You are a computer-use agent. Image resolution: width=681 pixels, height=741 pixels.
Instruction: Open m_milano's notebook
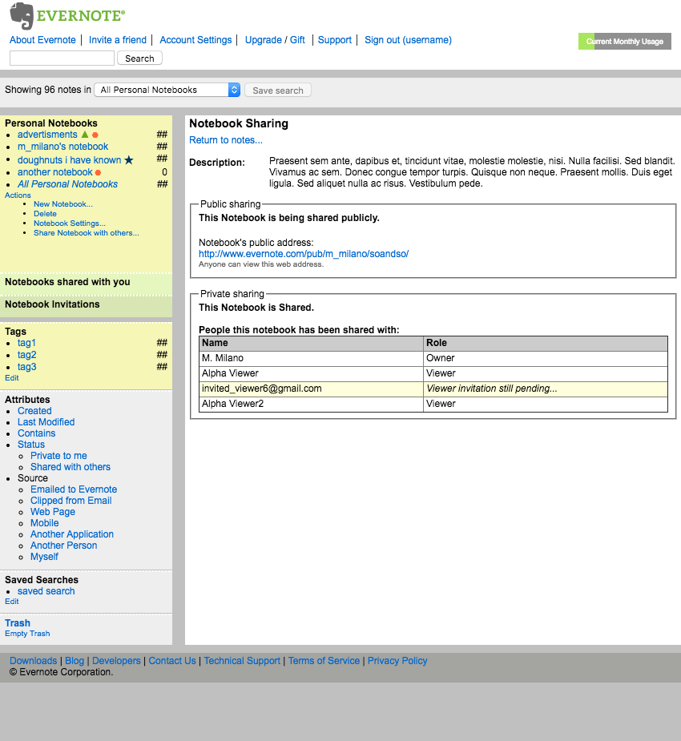tap(62, 147)
